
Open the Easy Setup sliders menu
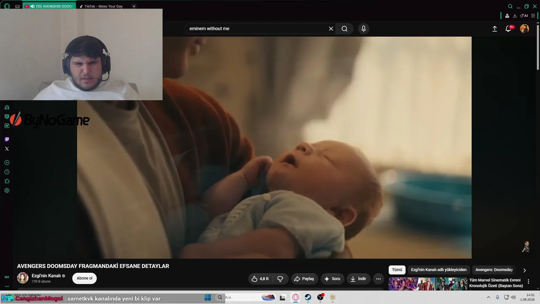click(x=533, y=16)
